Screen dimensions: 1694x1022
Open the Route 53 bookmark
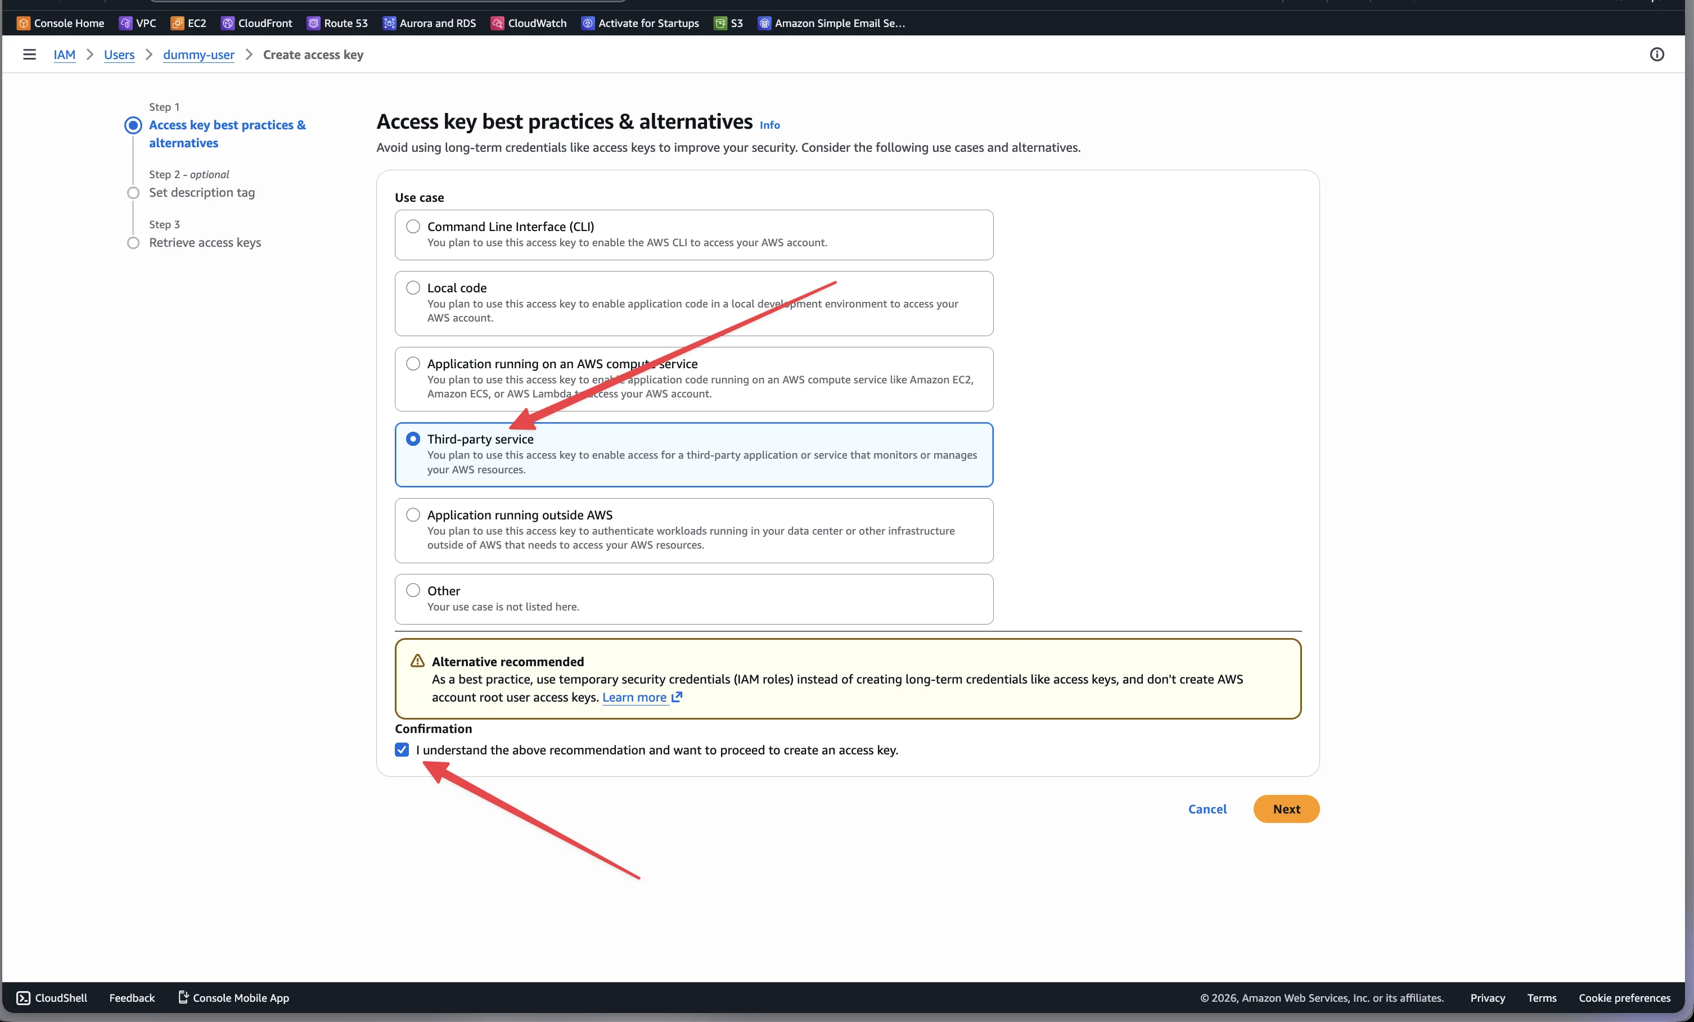337,22
